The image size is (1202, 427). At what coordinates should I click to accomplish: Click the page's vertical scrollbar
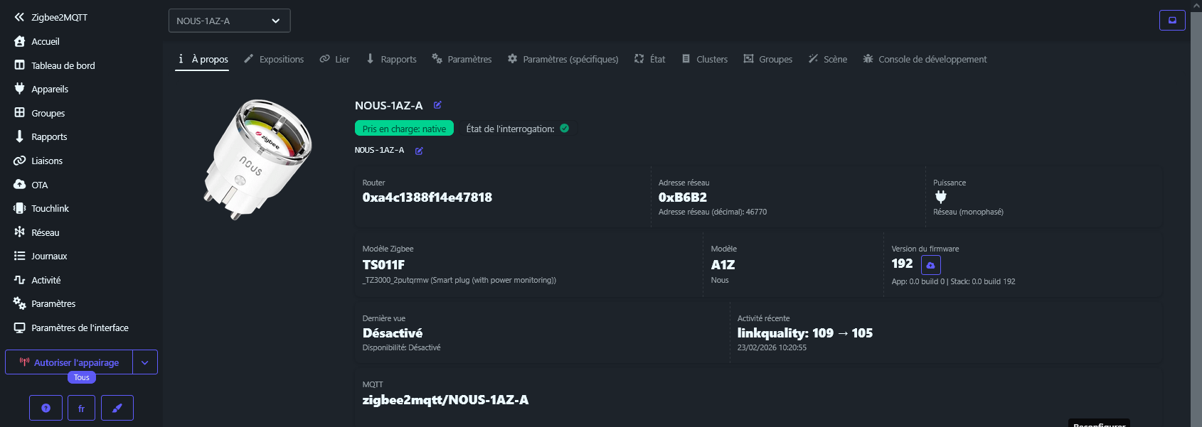click(x=1196, y=213)
